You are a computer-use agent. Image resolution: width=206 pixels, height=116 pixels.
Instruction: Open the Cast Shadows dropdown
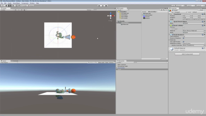coord(194,36)
